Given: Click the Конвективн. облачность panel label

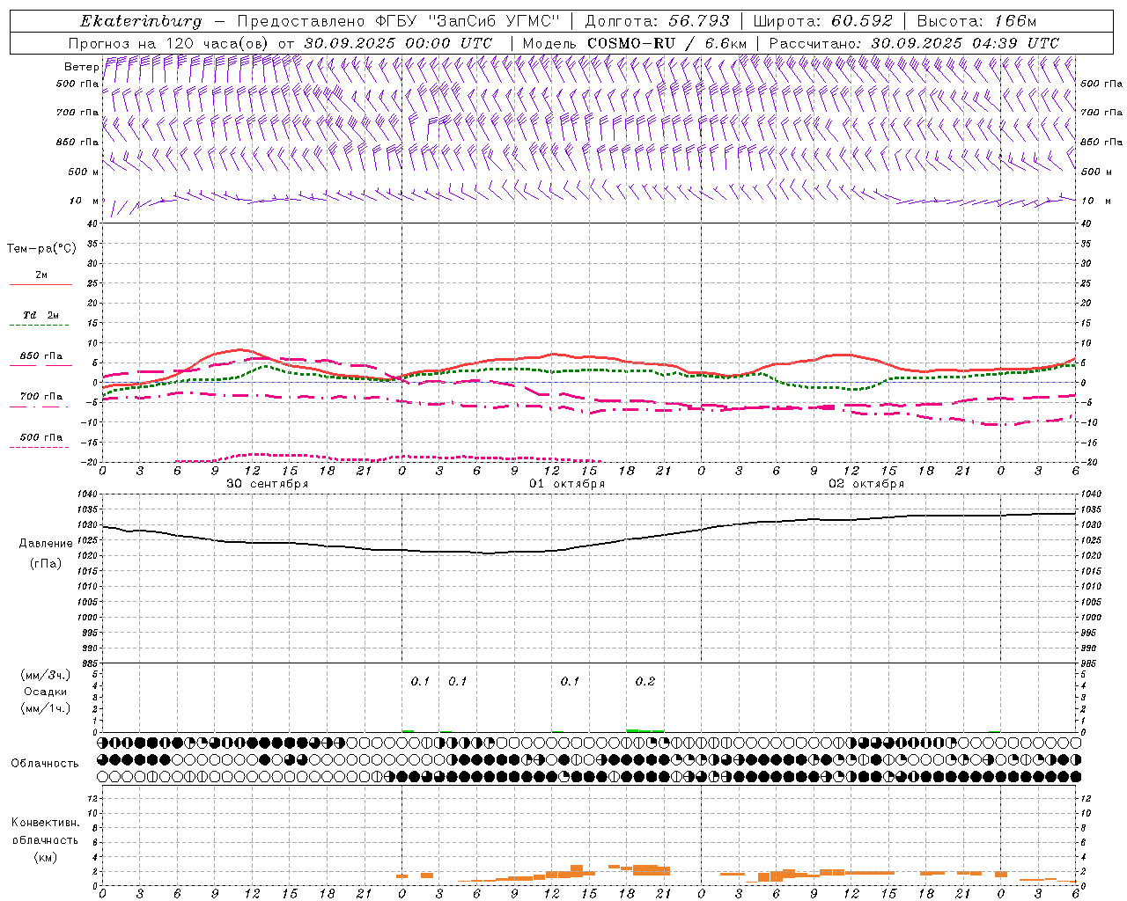Looking at the screenshot, I should click(x=45, y=831).
